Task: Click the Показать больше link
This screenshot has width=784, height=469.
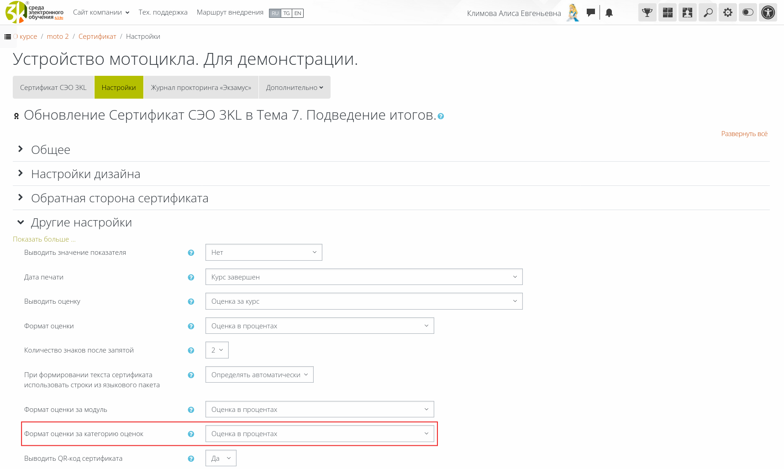Action: [x=44, y=239]
